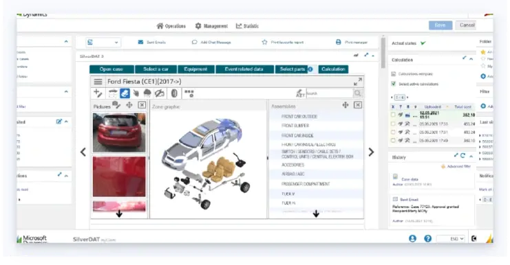Click the A-Z sort icon beside search

pos(300,93)
